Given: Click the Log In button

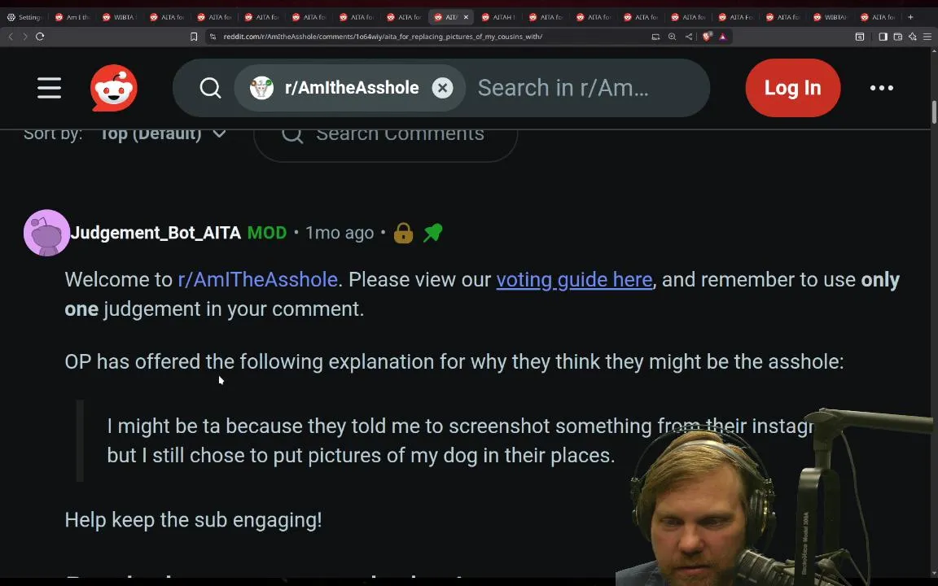Looking at the screenshot, I should coord(792,88).
